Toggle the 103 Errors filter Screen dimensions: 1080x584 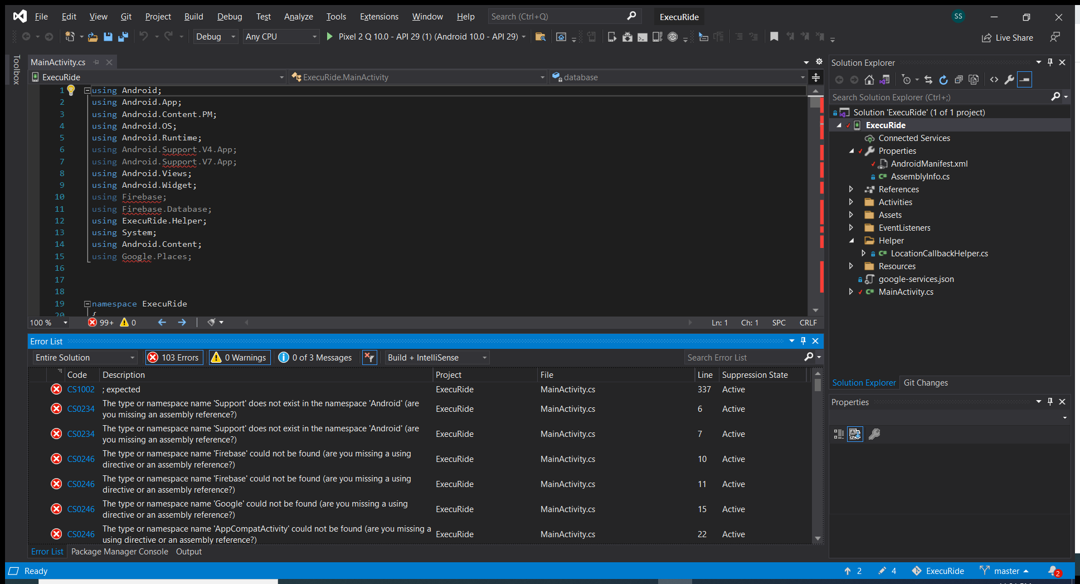173,357
